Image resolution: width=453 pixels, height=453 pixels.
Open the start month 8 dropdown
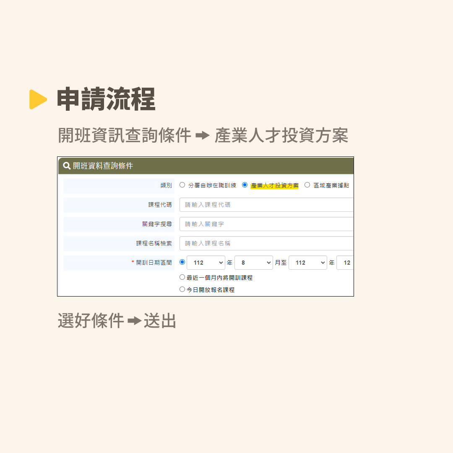[x=254, y=263]
